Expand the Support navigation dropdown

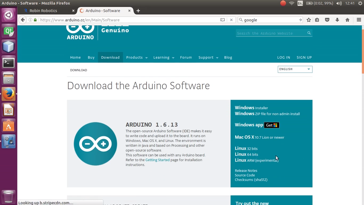pyautogui.click(x=208, y=57)
